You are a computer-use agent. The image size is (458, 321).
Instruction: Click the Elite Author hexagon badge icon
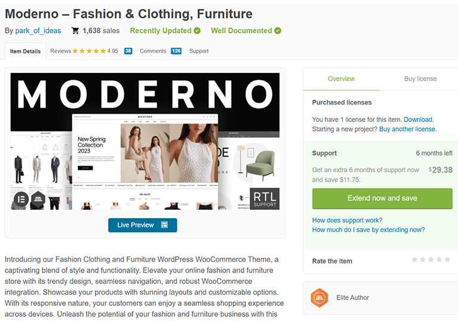point(319,298)
